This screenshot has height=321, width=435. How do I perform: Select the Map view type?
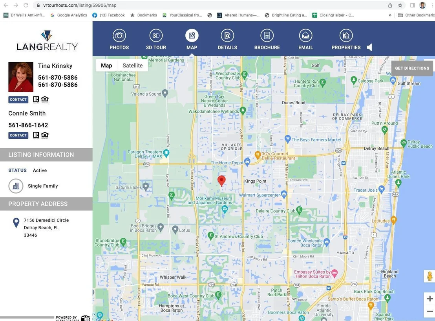click(x=106, y=65)
